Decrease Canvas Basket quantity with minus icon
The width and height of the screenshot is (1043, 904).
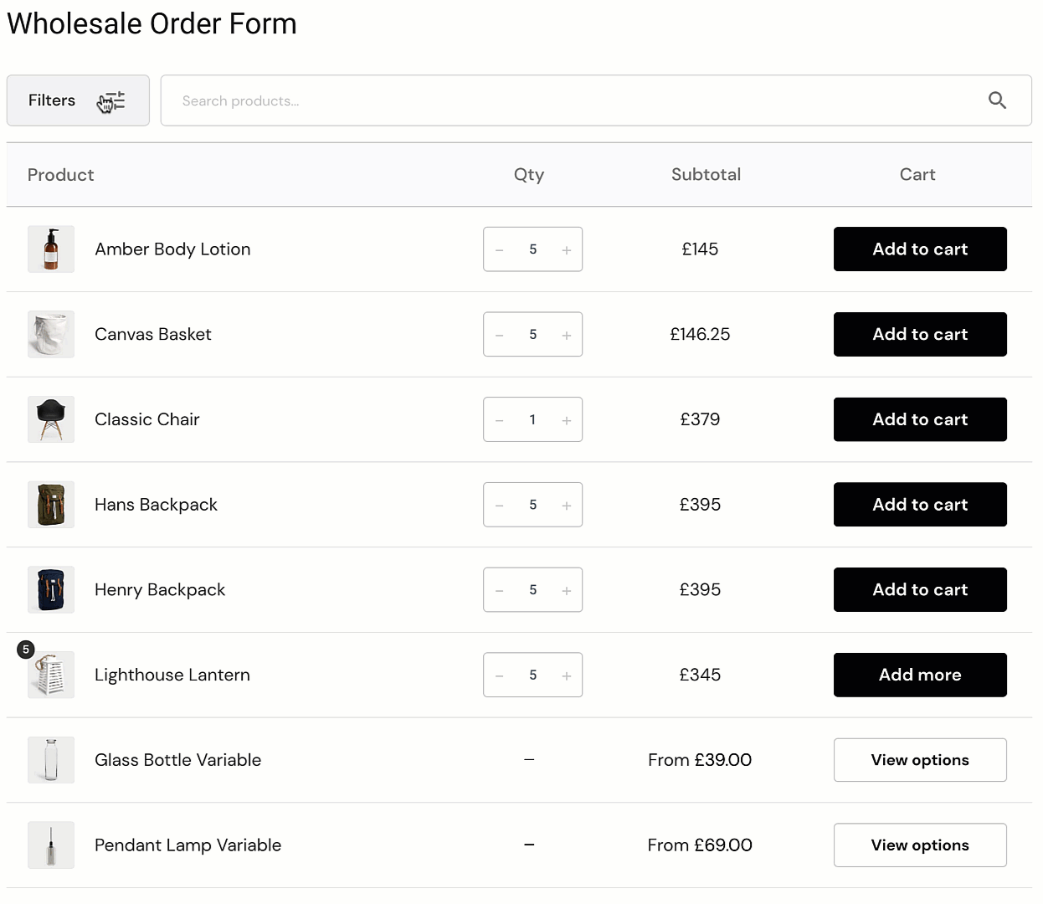point(499,334)
